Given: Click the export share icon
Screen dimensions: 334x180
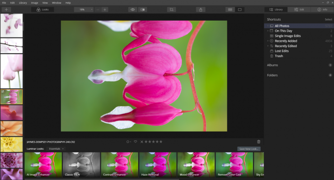Looking at the screenshot, I should tap(201, 10).
